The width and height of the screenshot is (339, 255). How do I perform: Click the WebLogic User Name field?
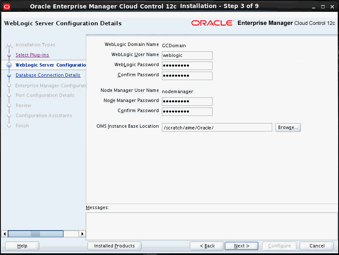click(187, 55)
